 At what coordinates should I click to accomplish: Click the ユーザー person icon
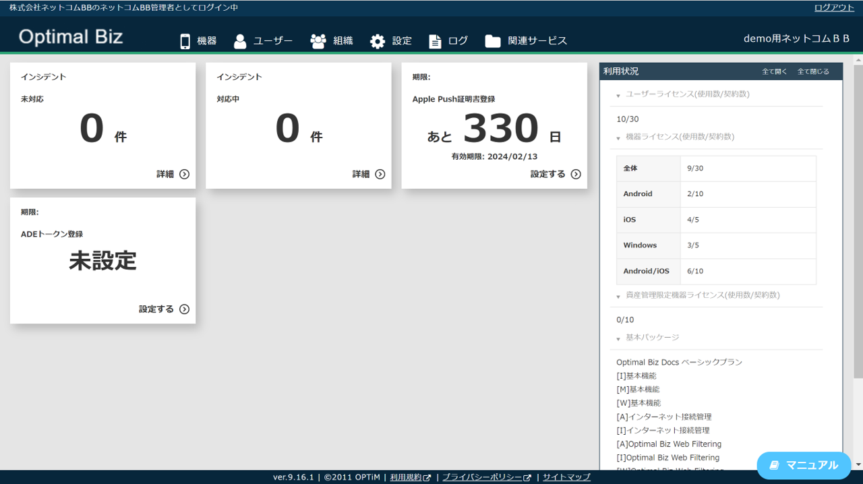coord(240,41)
